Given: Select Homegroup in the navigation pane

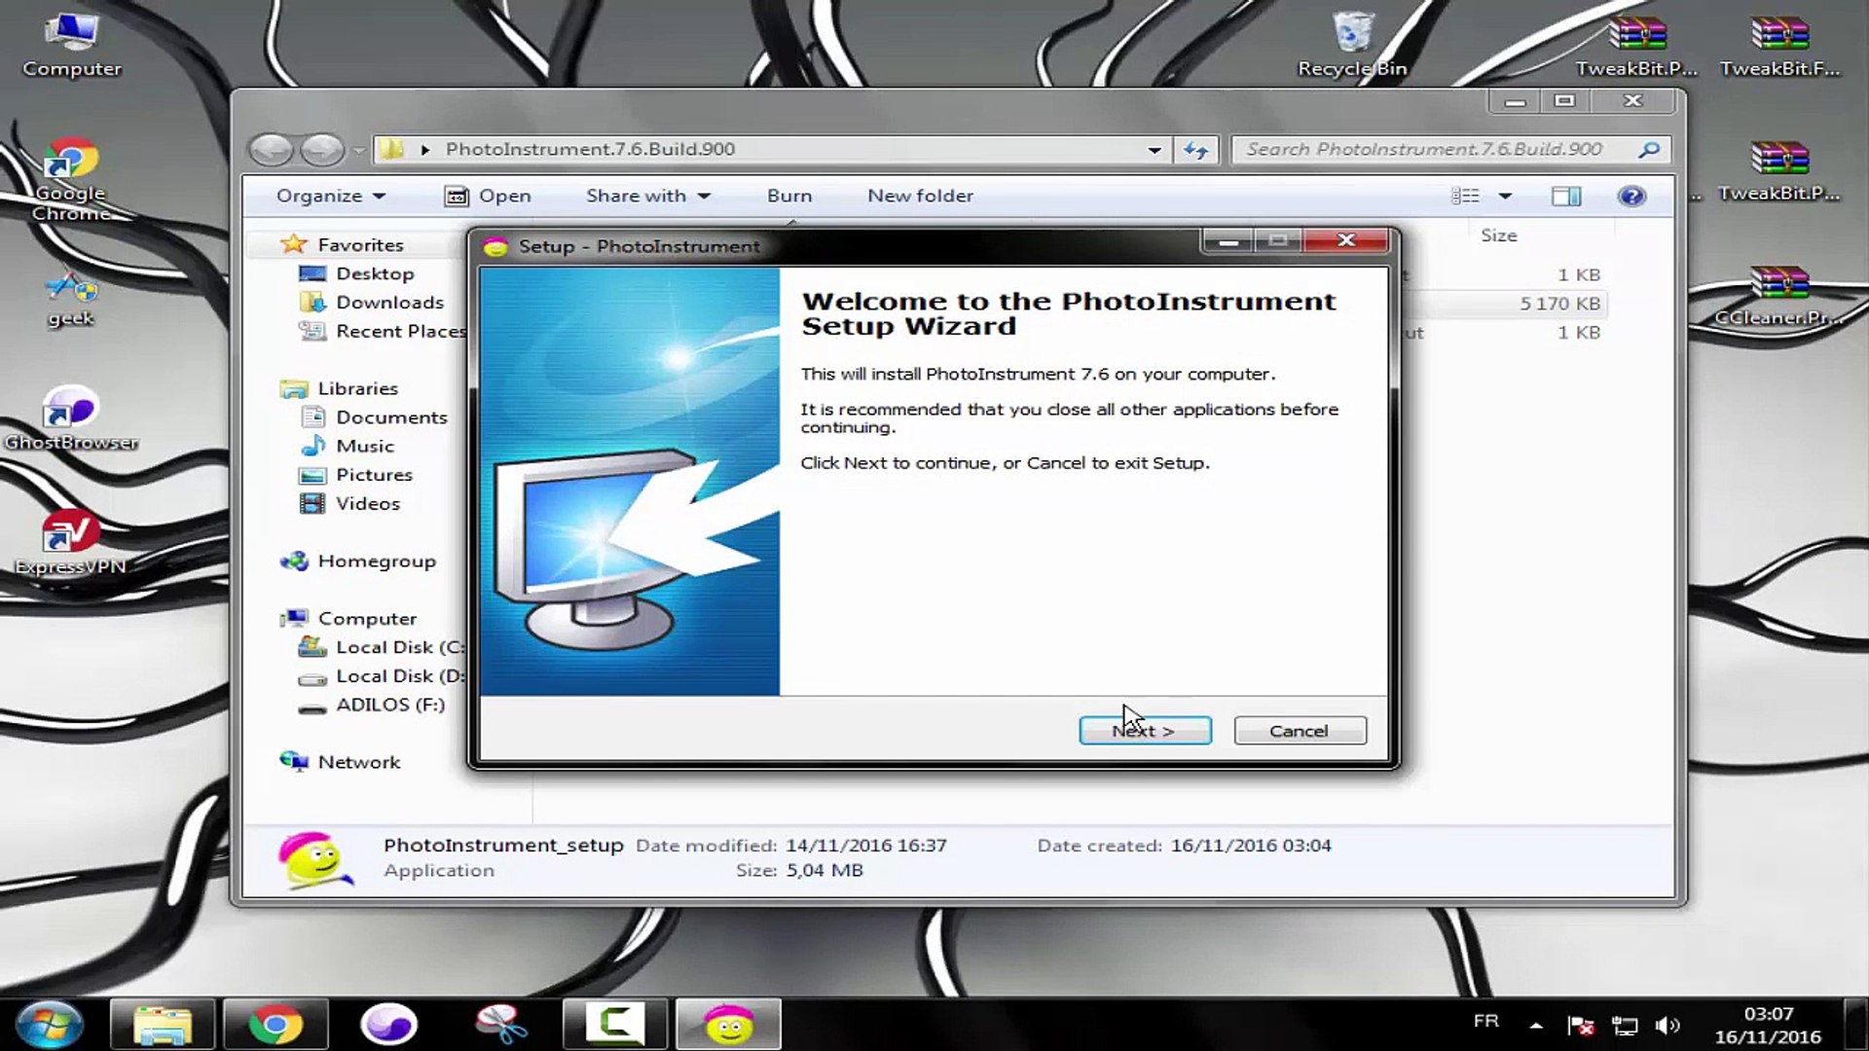Looking at the screenshot, I should pos(377,561).
